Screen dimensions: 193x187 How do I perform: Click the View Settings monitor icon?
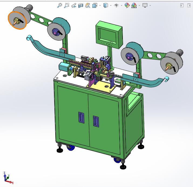pos(145,5)
